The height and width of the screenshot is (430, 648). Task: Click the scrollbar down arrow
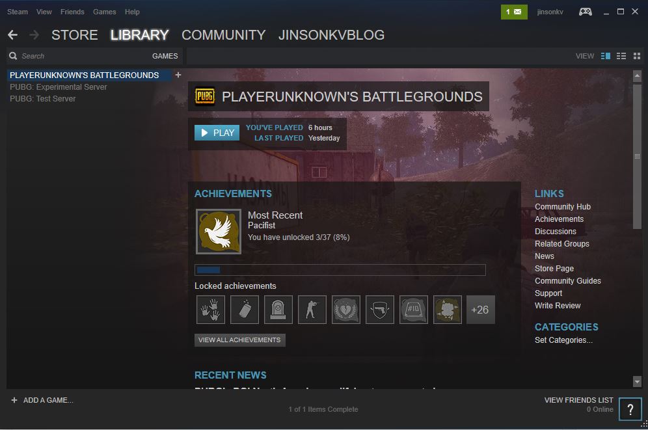(x=637, y=382)
